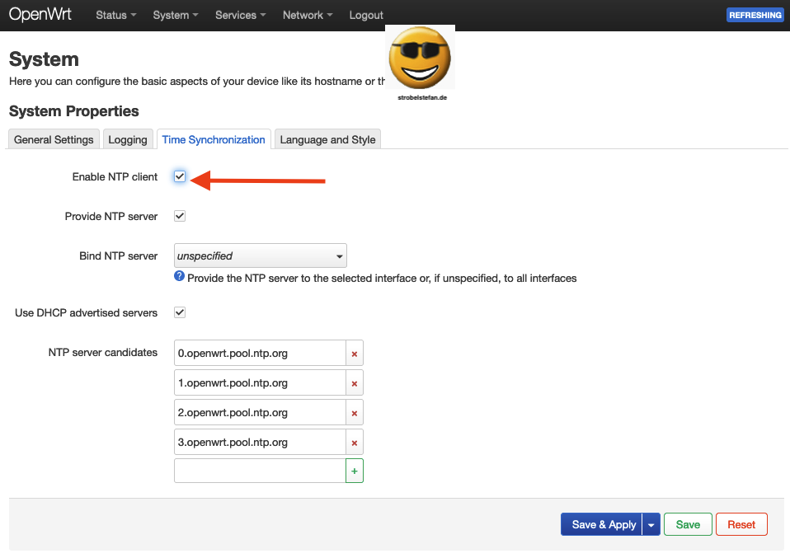Screen dimensions: 790x558
Task: Expand the Save & Apply arrow menu
Action: tap(651, 525)
